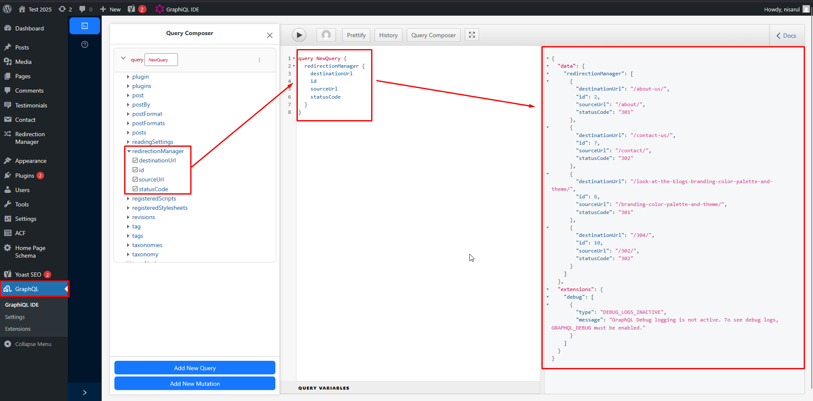Viewport: 813px width, 401px height.
Task: Expand the editor to fullscreen
Action: point(472,35)
